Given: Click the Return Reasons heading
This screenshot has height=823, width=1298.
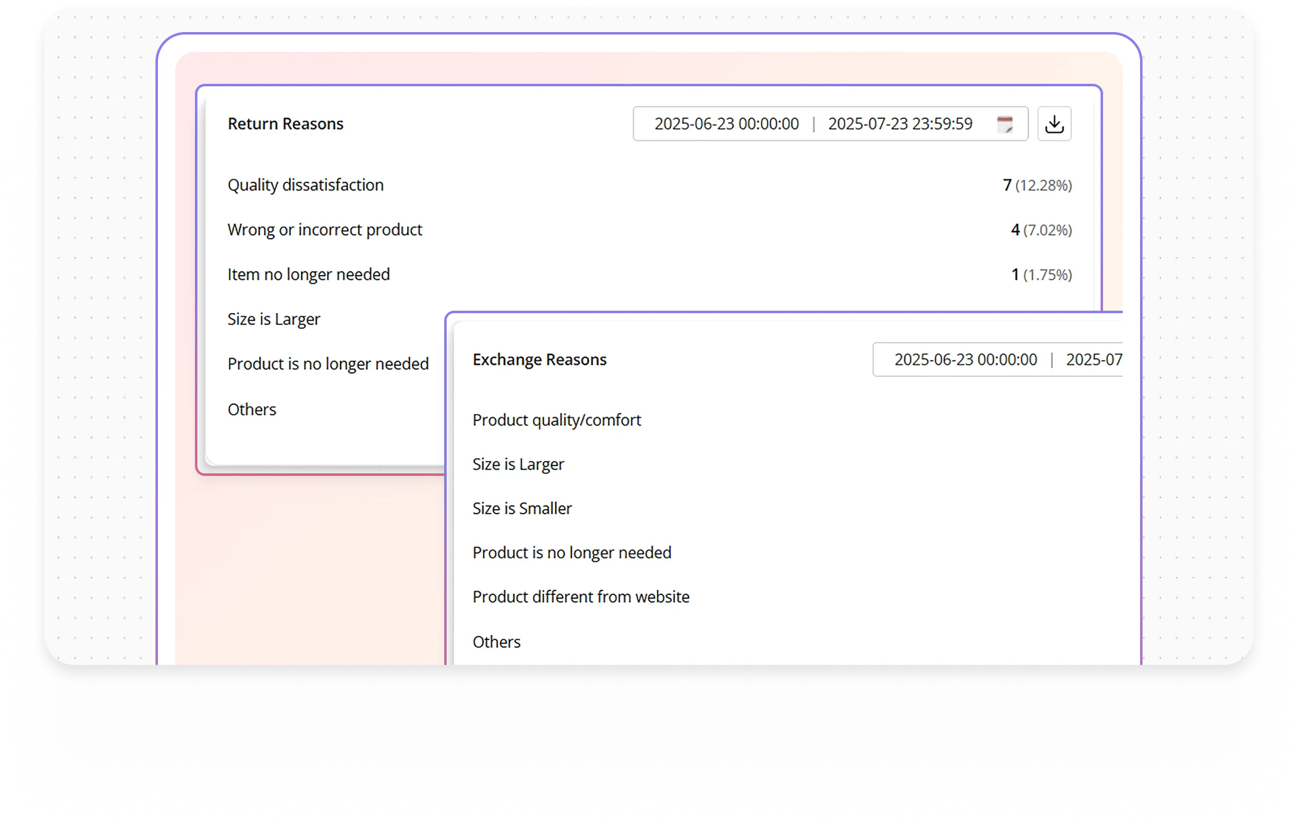Looking at the screenshot, I should coord(286,123).
